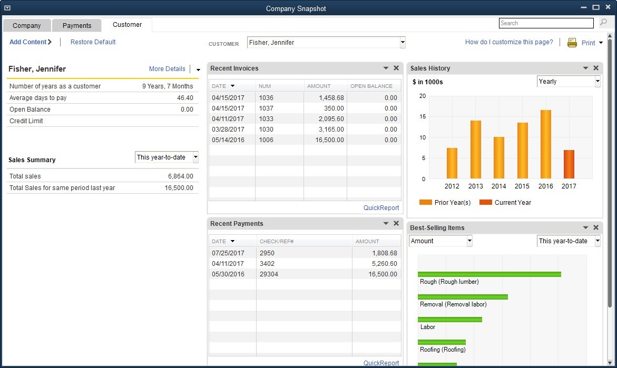
Task: Expand the Yearly period dropdown
Action: (x=597, y=82)
